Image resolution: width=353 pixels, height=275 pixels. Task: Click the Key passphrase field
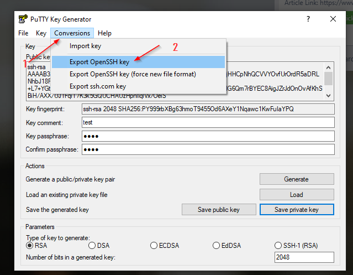point(208,136)
